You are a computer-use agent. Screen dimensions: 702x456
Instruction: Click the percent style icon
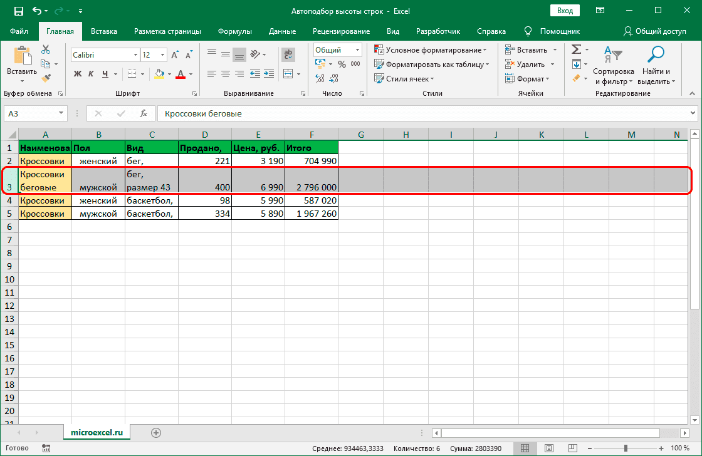tap(342, 64)
